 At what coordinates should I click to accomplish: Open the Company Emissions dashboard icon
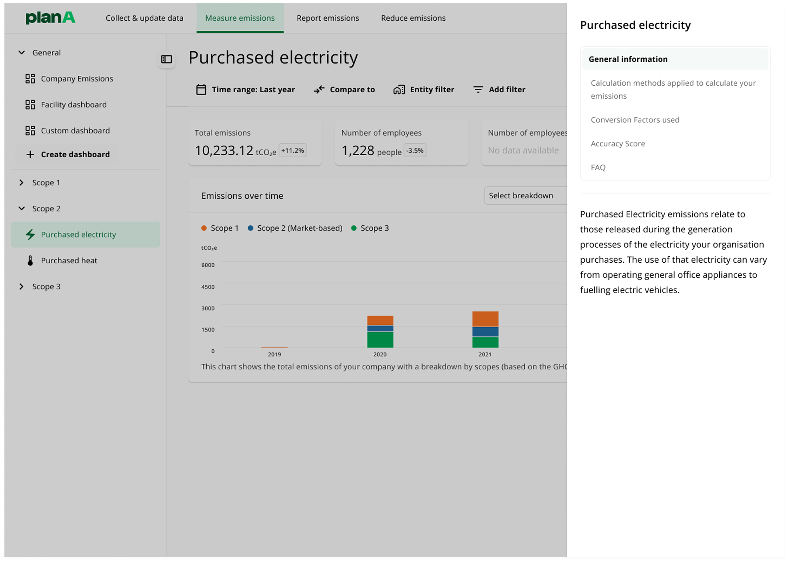tap(30, 78)
